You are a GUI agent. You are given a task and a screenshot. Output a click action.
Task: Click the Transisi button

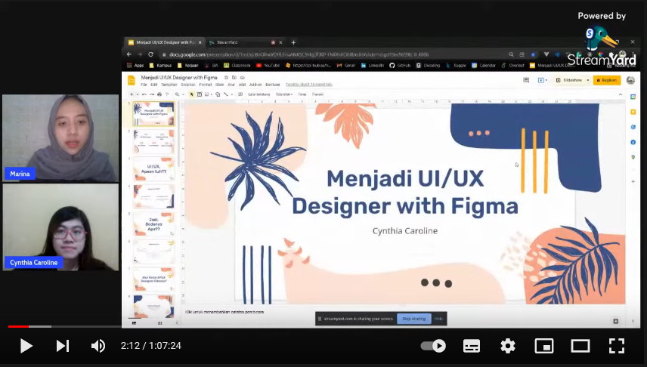point(317,94)
